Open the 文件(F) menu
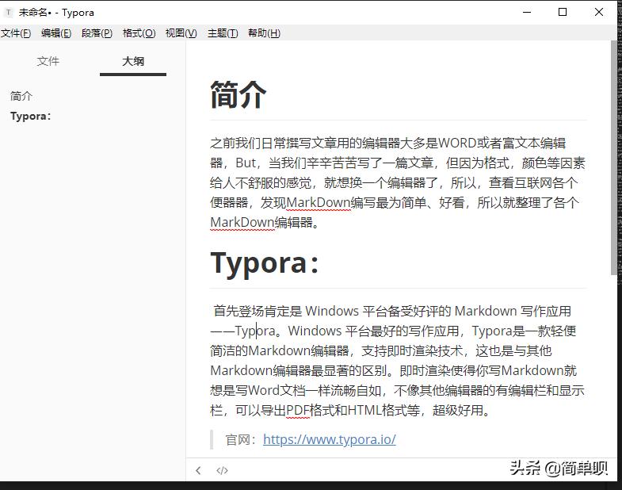The height and width of the screenshot is (490, 622). (16, 33)
